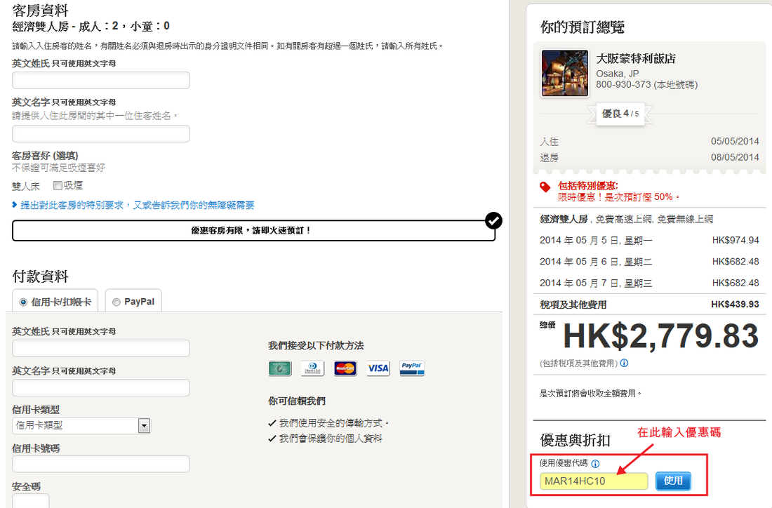
Task: Click the American Express card icon
Action: tap(279, 368)
